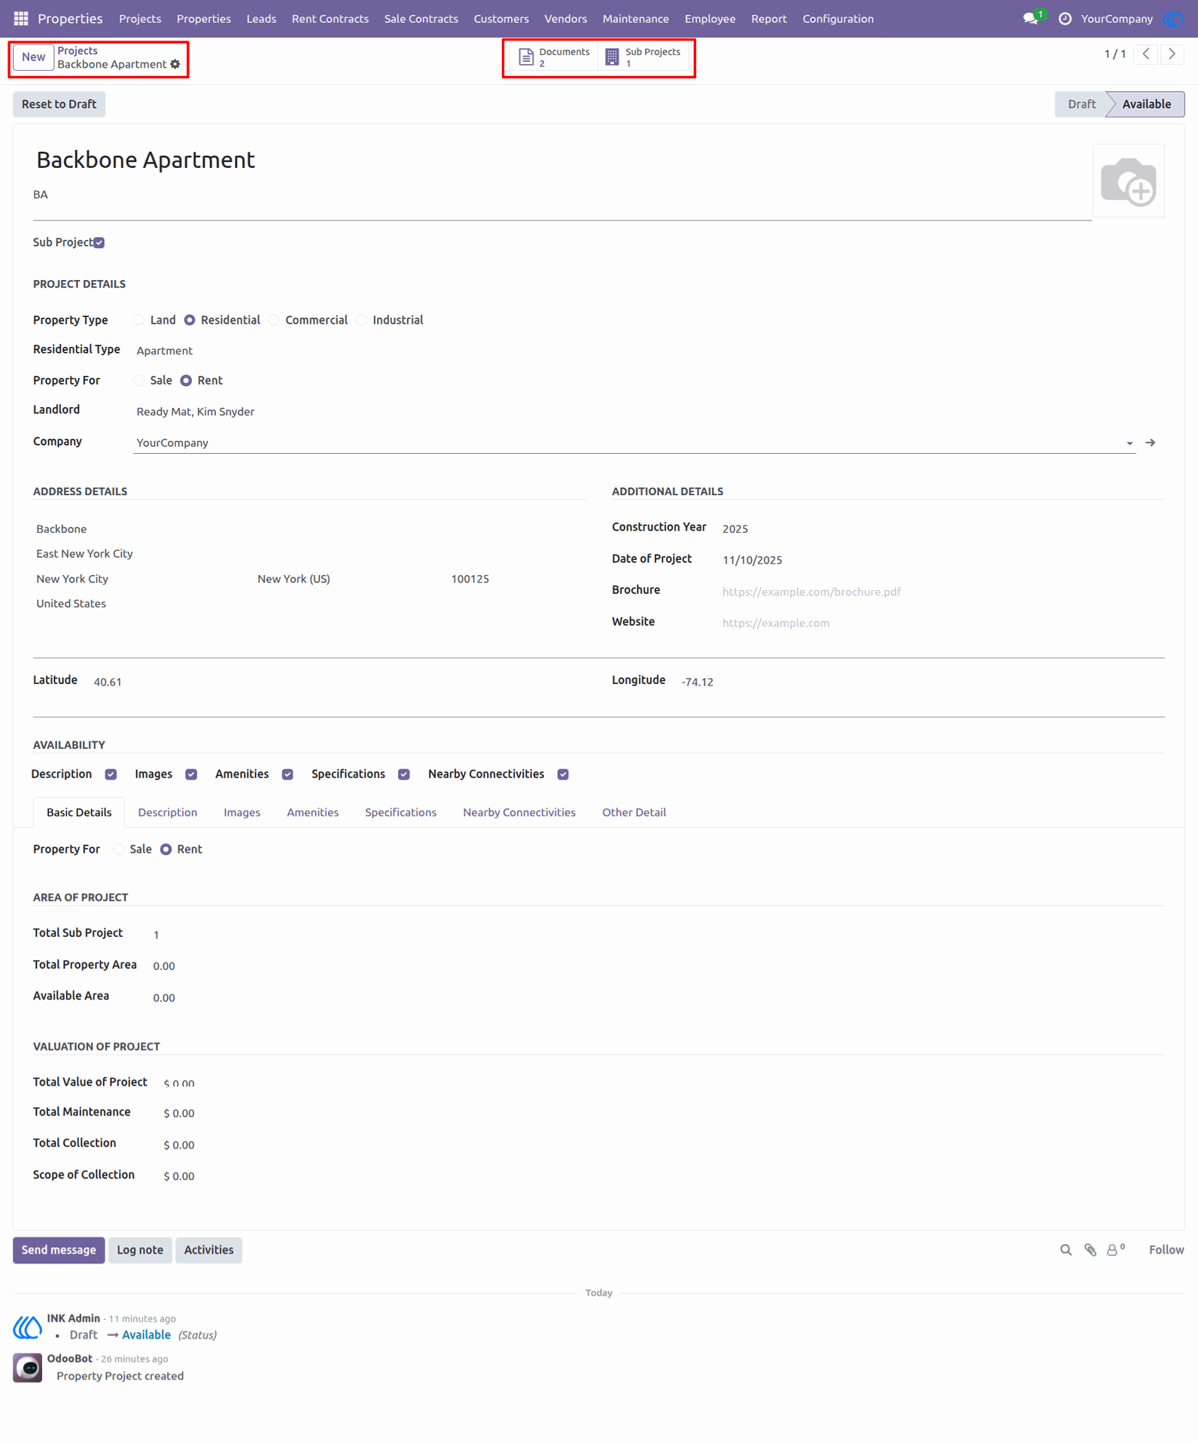Viewport: 1198px width, 1445px height.
Task: Click the user avatar in top bar
Action: (1173, 19)
